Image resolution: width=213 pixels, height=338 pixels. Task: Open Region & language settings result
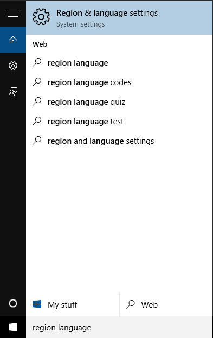pyautogui.click(x=120, y=17)
